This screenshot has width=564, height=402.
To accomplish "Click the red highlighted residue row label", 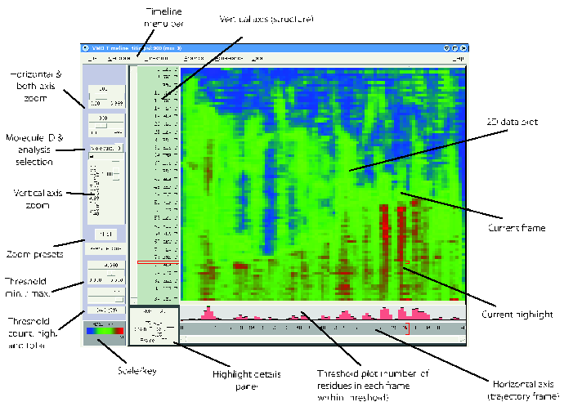I will click(x=157, y=263).
